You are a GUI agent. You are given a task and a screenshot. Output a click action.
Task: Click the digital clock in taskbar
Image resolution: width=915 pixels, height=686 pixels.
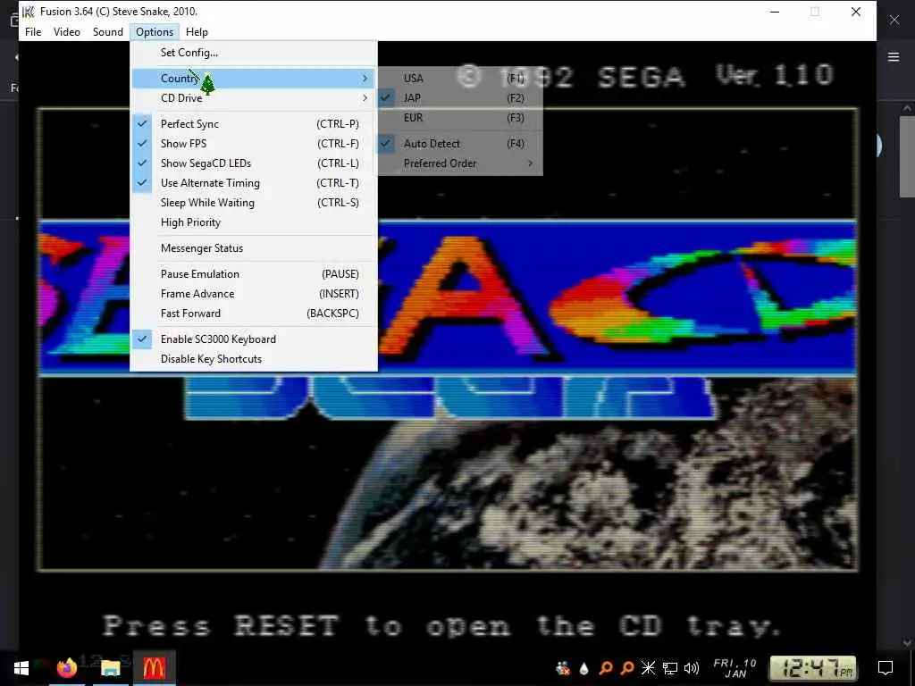pos(813,668)
